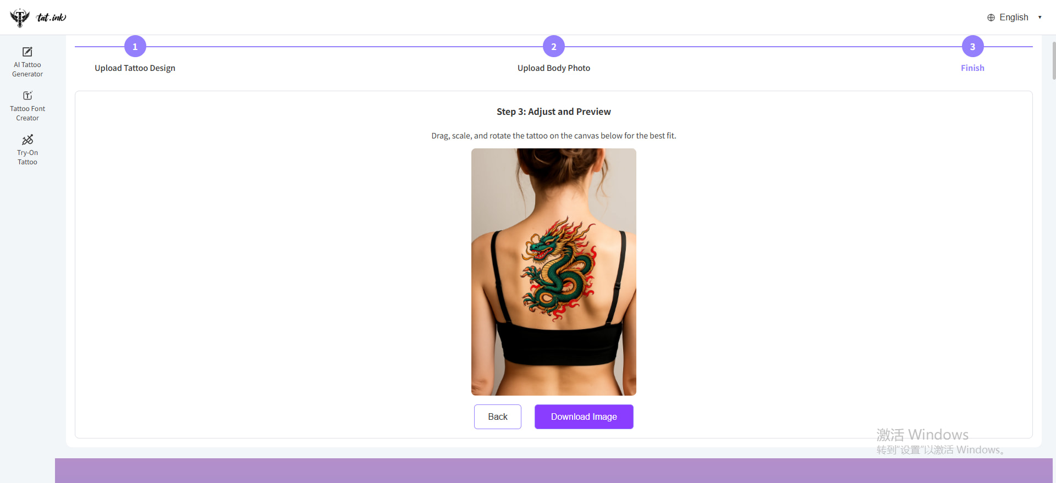Click the tat.ink winged logo
This screenshot has height=483, width=1056.
coord(20,18)
